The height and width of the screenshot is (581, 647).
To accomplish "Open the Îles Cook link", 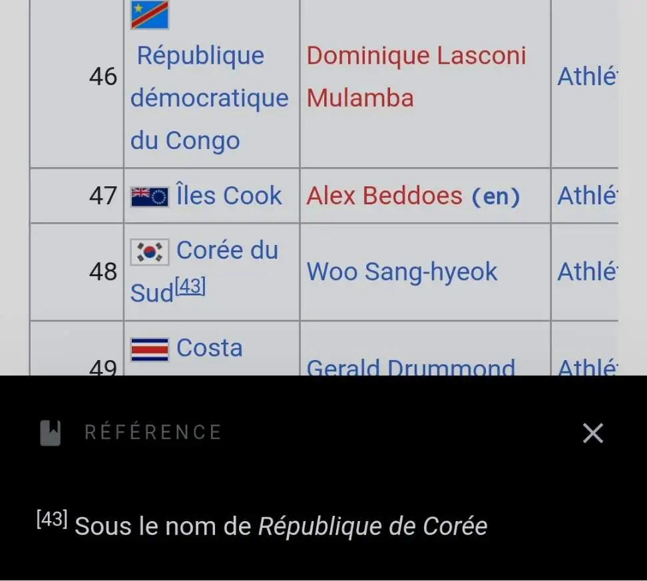I will (x=228, y=196).
